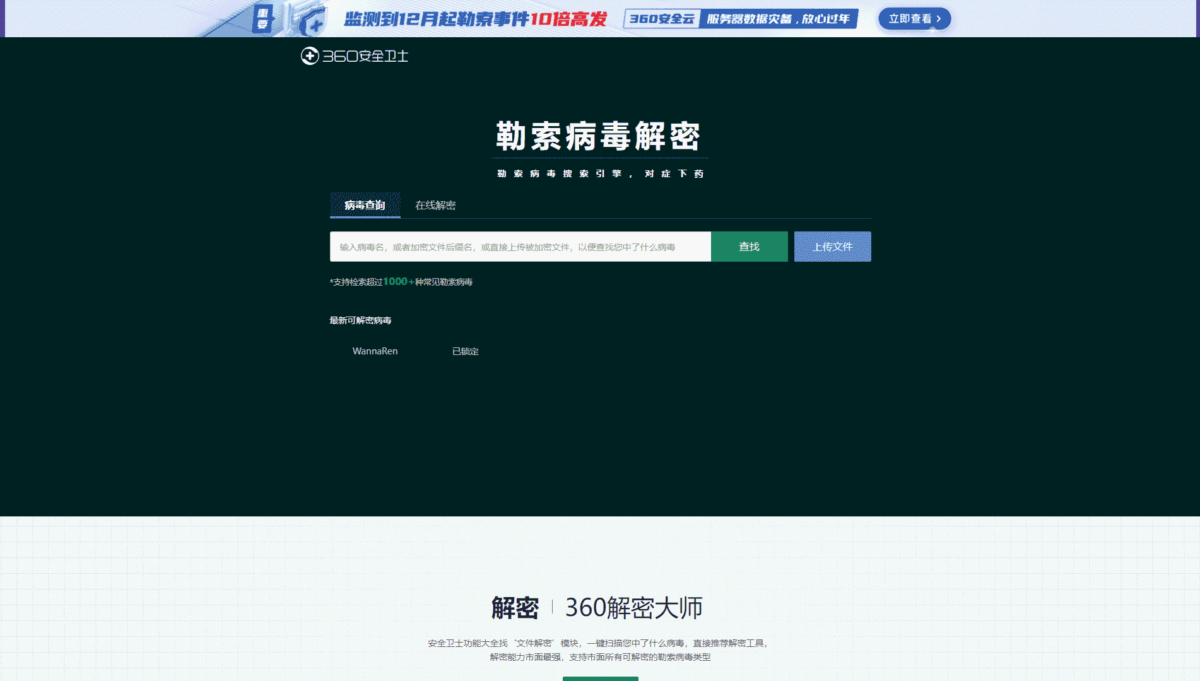Image resolution: width=1200 pixels, height=681 pixels.
Task: Open the 已锁定 virus link
Action: (465, 351)
